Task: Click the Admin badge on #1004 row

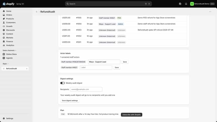Action: tap(121, 24)
